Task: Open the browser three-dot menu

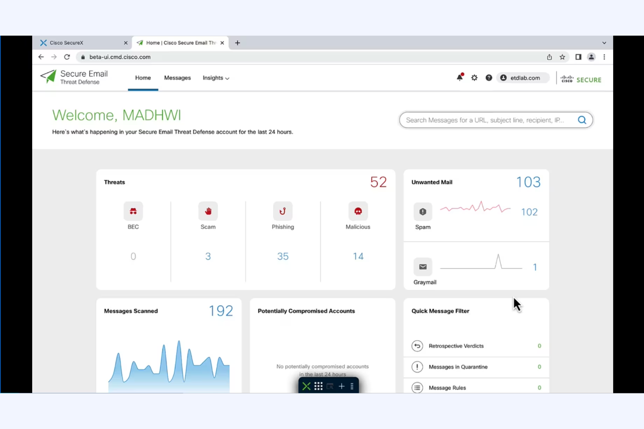Action: tap(604, 57)
